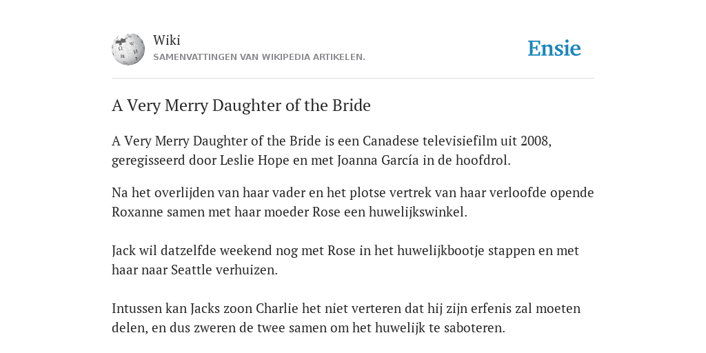Click the word huwelijkswinkel in second paragraph
Image resolution: width=706 pixels, height=353 pixels.
(416, 212)
